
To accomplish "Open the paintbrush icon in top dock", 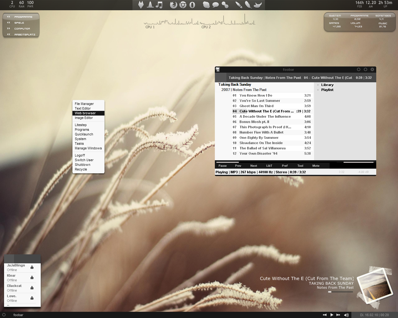I will pos(238,5).
